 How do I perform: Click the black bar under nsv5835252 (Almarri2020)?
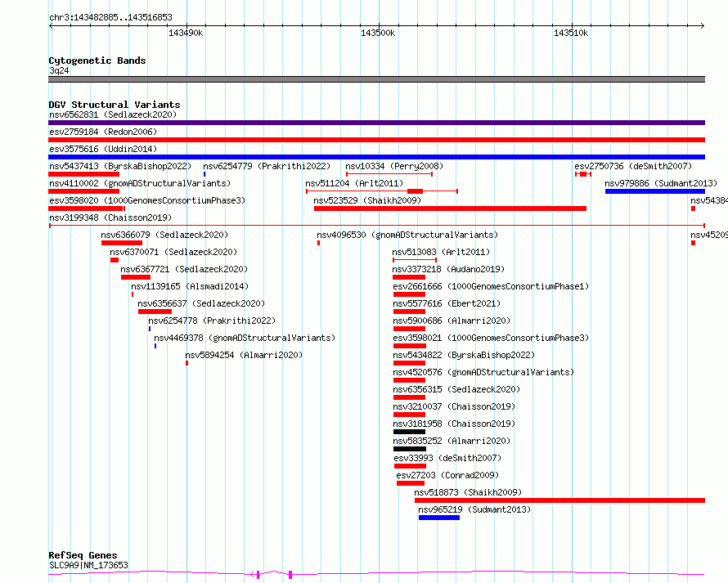[410, 449]
